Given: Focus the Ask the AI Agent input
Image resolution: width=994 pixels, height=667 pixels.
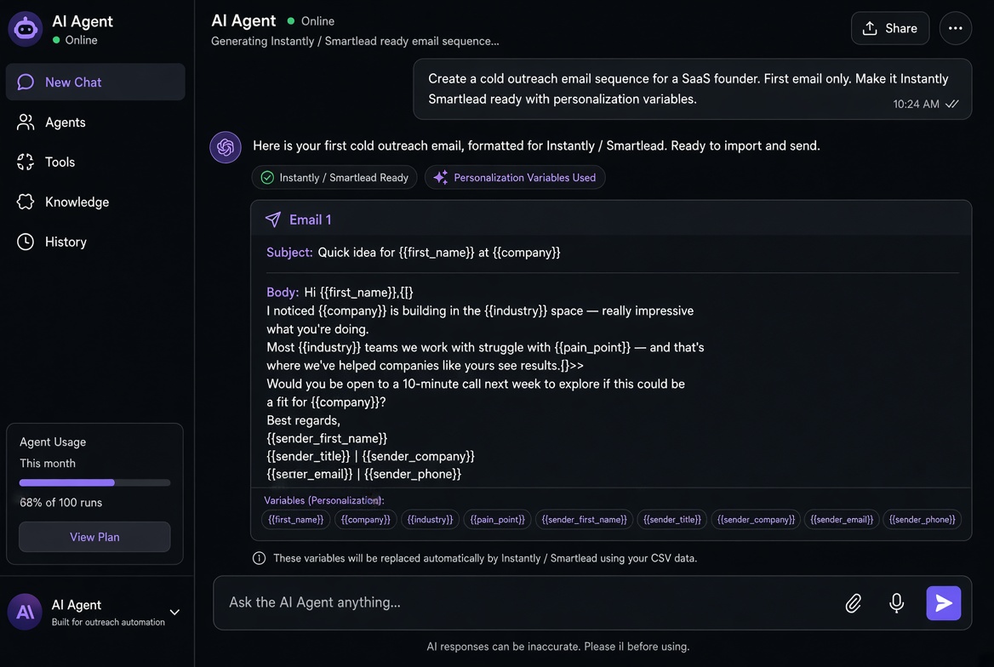Looking at the screenshot, I should tap(526, 603).
